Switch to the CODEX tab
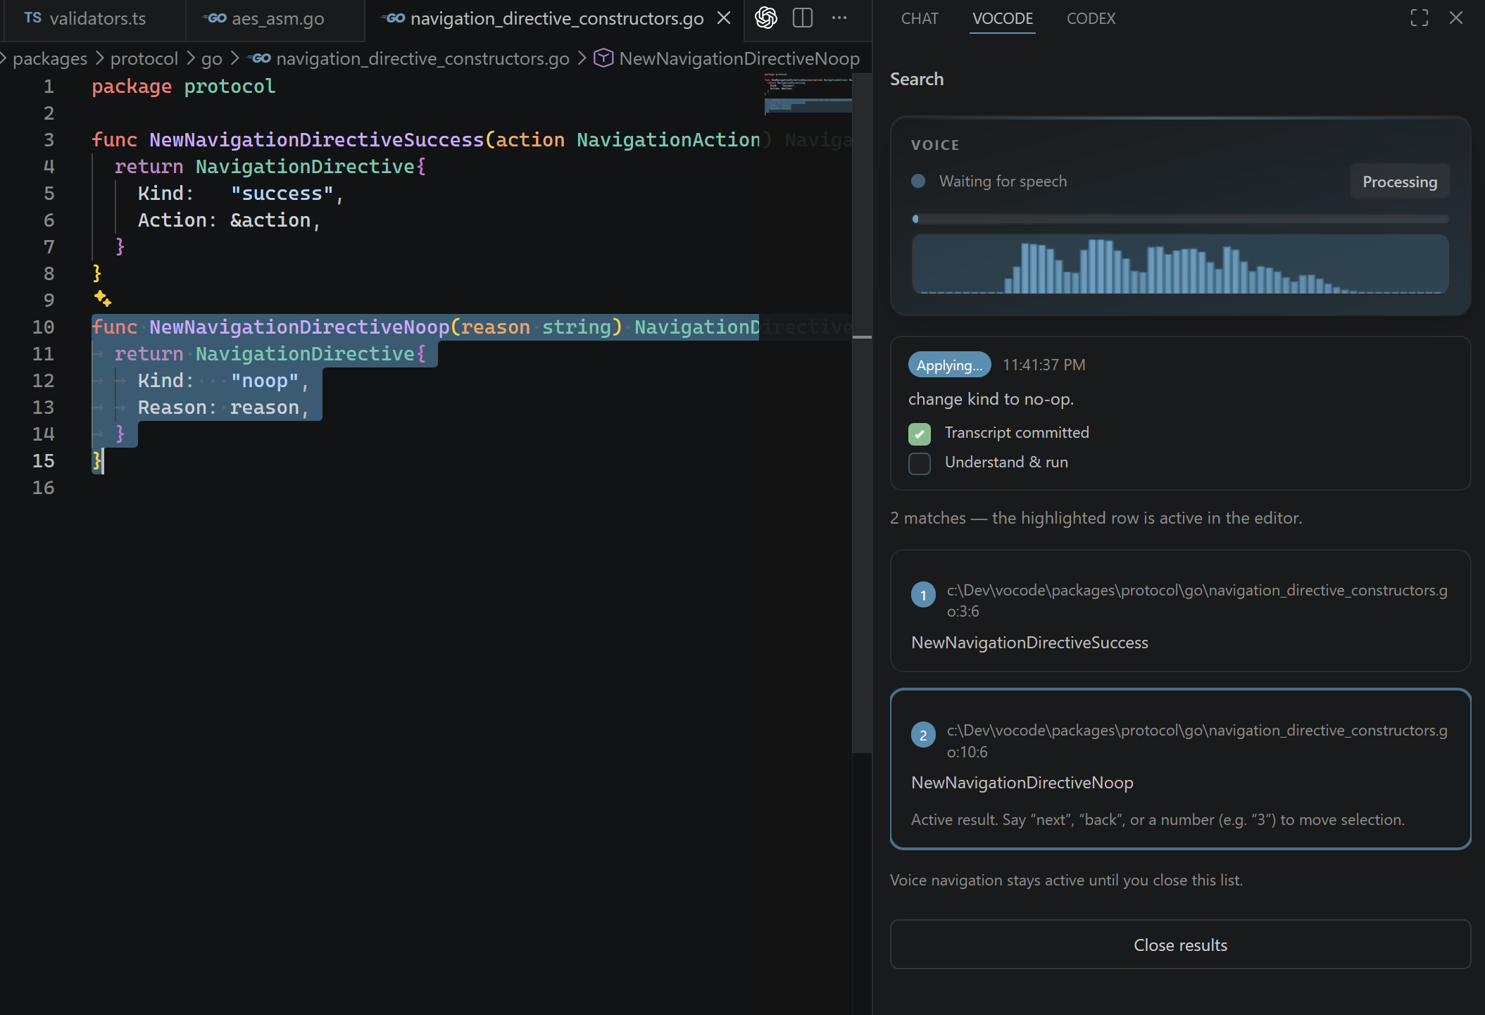This screenshot has width=1485, height=1015. pos(1091,18)
